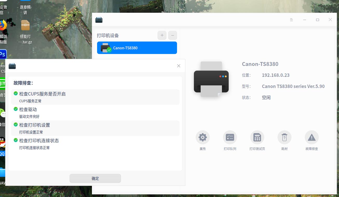Click the printer manager title bar icon
Screen dimensions: 339x197
pyautogui.click(x=99, y=20)
